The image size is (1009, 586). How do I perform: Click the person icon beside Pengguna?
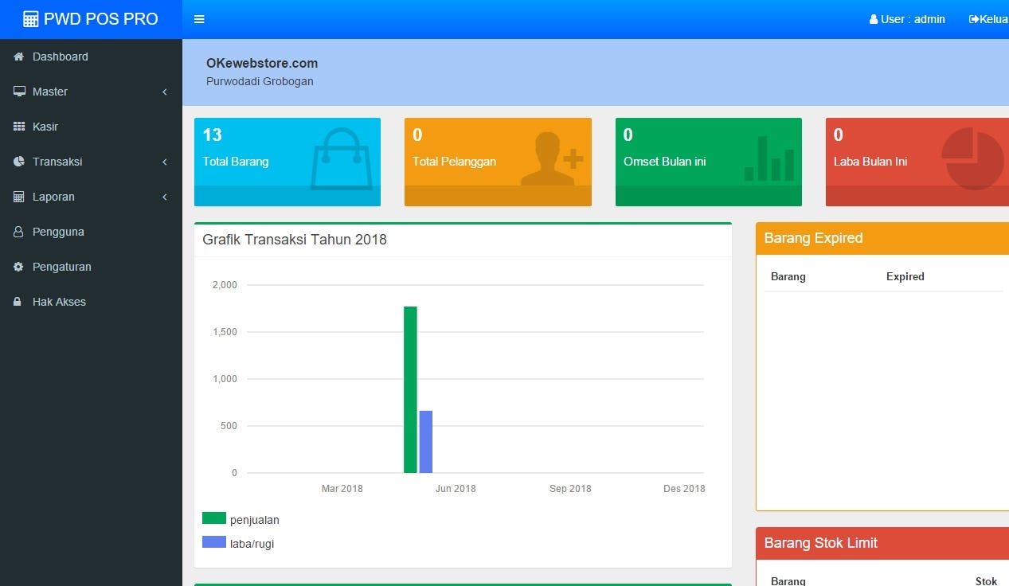[x=18, y=232]
